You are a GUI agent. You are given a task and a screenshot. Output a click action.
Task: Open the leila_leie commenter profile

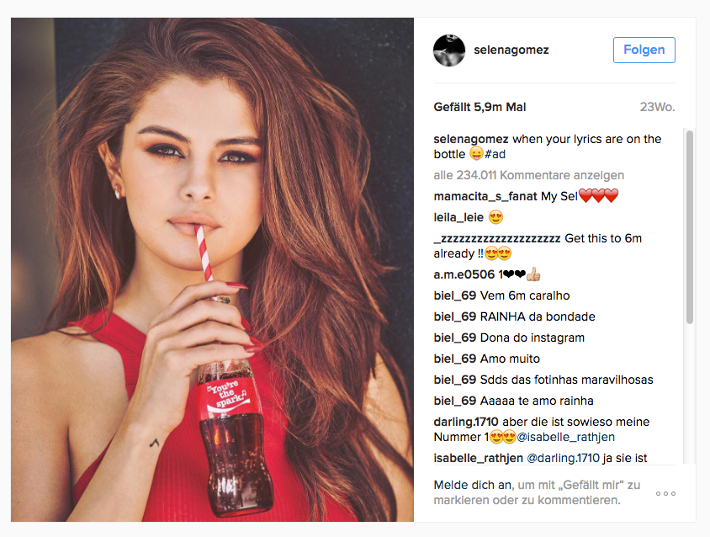[x=458, y=217]
